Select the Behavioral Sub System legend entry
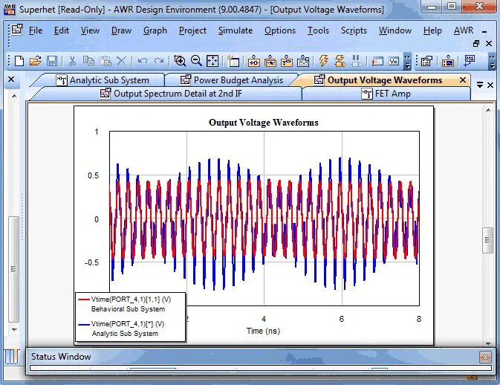 [x=125, y=304]
